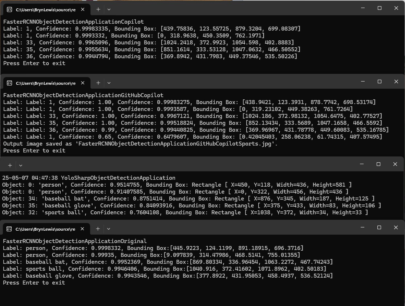This screenshot has height=306, width=405.
Task: Click terminal icon on GitHubCopilot window's tab
Action: 9,83
